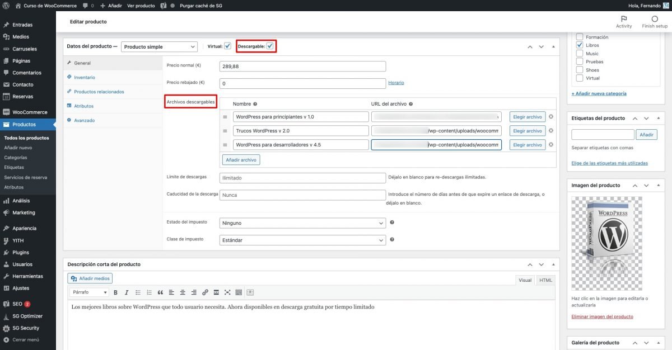Insert a blockquote using the quote icon

coord(160,292)
